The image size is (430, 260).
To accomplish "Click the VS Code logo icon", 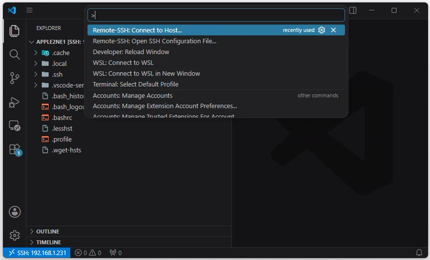I will click(x=12, y=10).
